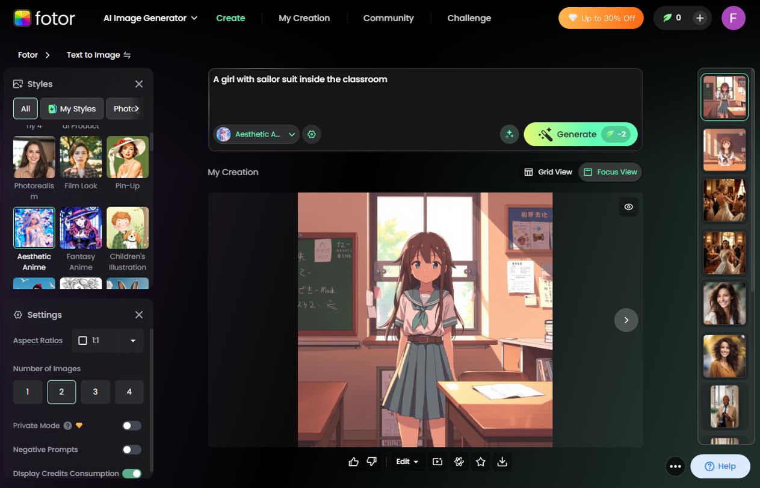The height and width of the screenshot is (488, 760).
Task: Close the Settings panel
Action: click(x=139, y=315)
